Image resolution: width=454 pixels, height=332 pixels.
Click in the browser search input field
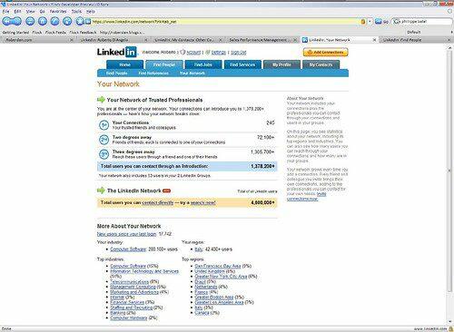(x=426, y=22)
